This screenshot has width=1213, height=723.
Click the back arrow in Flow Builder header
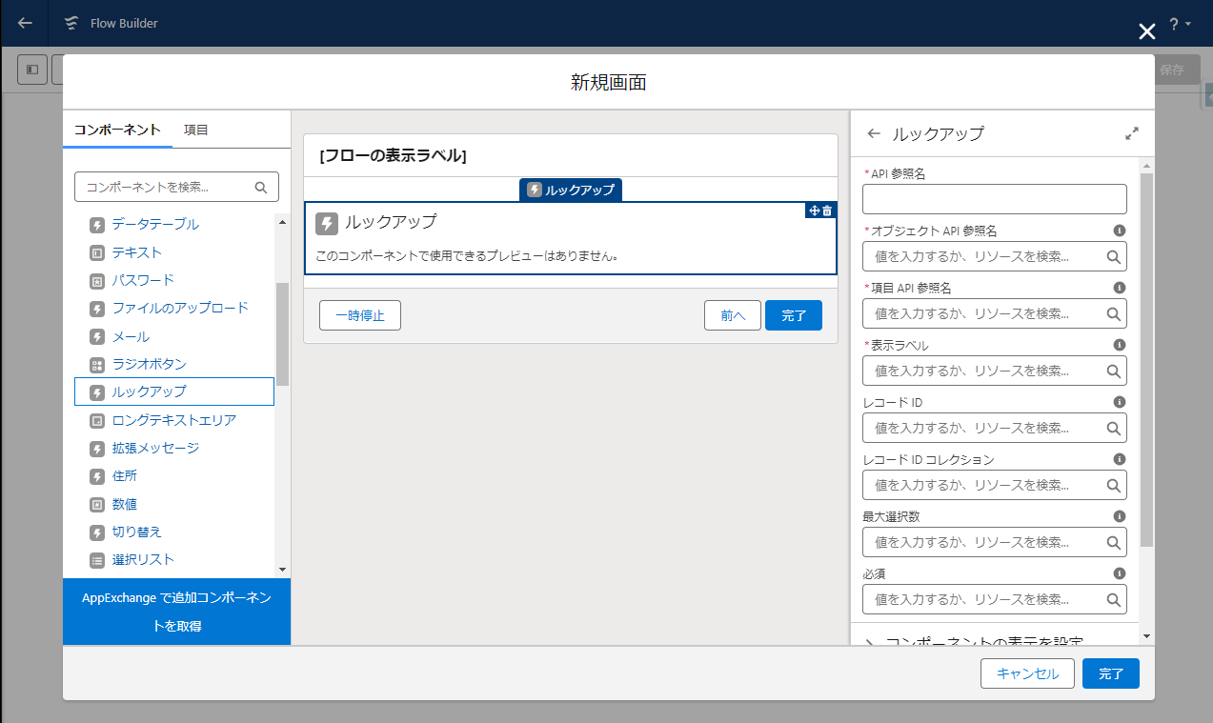[26, 23]
